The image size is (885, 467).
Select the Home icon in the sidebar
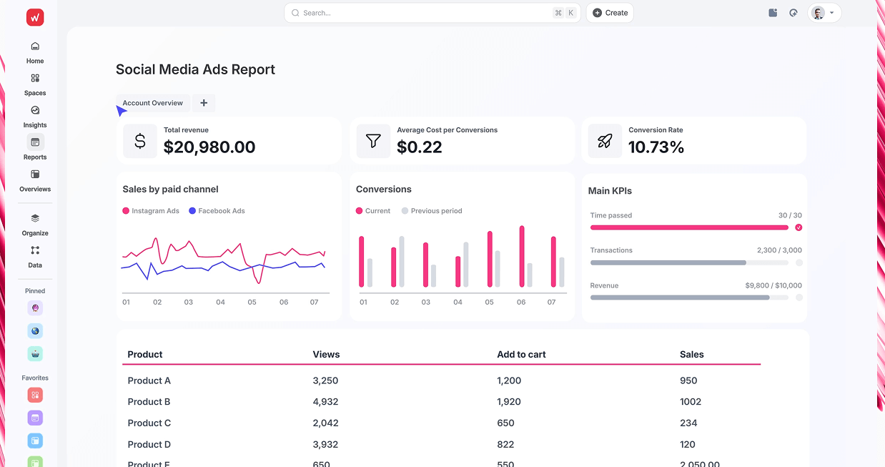point(34,51)
